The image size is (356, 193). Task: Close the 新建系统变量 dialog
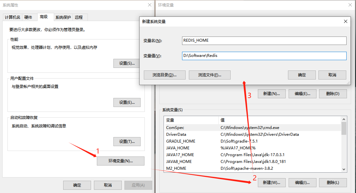coord(346,21)
